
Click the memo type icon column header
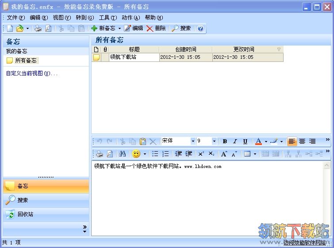96,50
